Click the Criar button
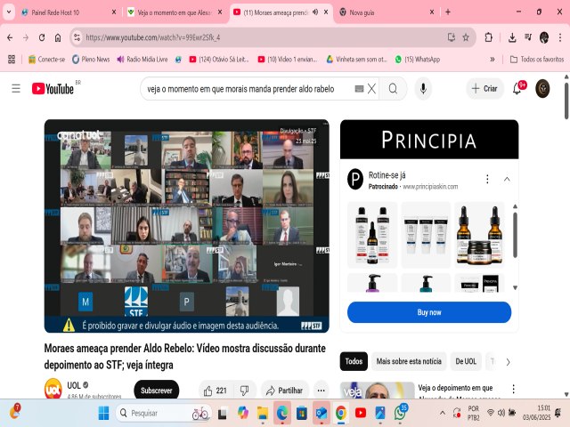The image size is (570, 427). pos(484,88)
